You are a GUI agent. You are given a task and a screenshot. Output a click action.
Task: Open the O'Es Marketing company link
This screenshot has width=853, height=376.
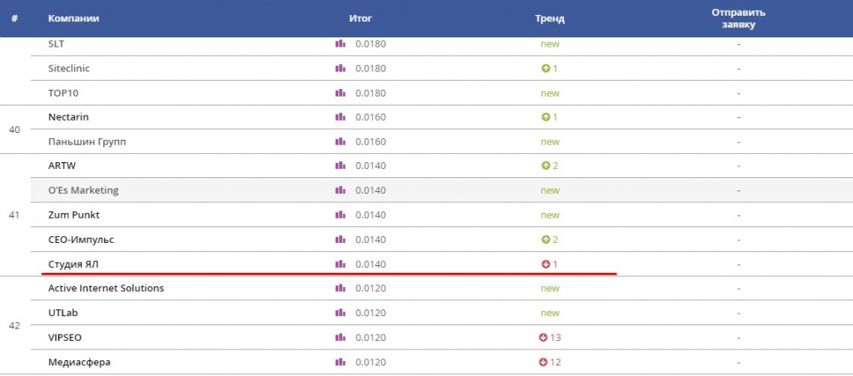(83, 190)
